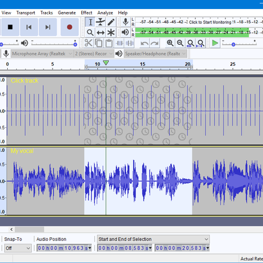Activate the Multi-Tool asterisk icon
Viewport: 263px width, 263px height.
click(x=111, y=32)
